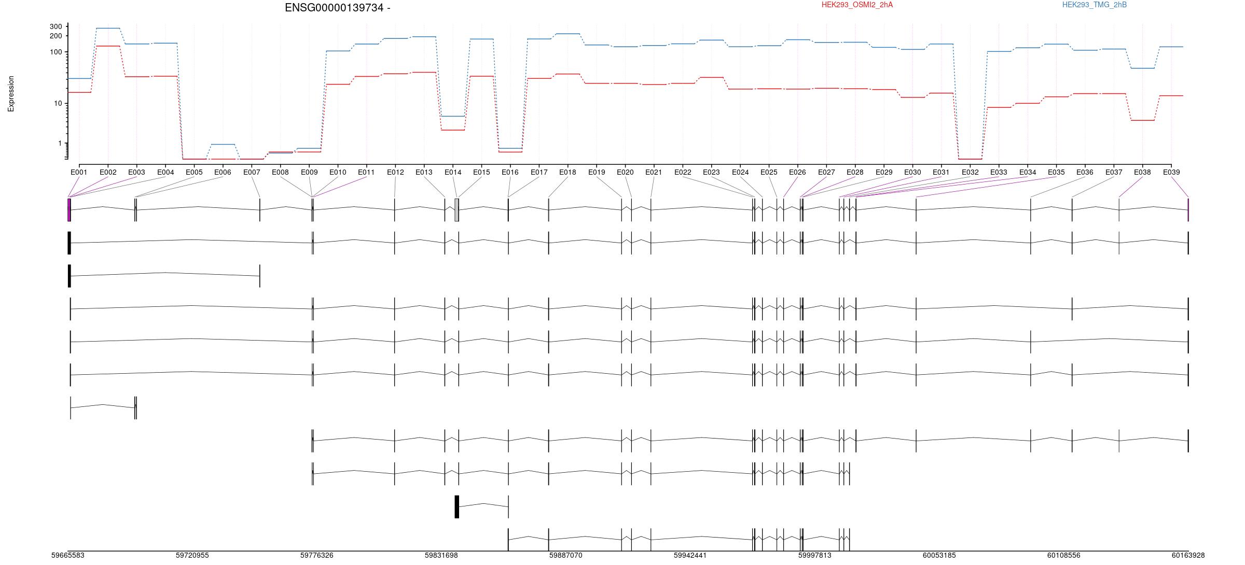Image resolution: width=1245 pixels, height=565 pixels.
Task: Click the thick black exon of short E014 transcript
Action: (457, 506)
